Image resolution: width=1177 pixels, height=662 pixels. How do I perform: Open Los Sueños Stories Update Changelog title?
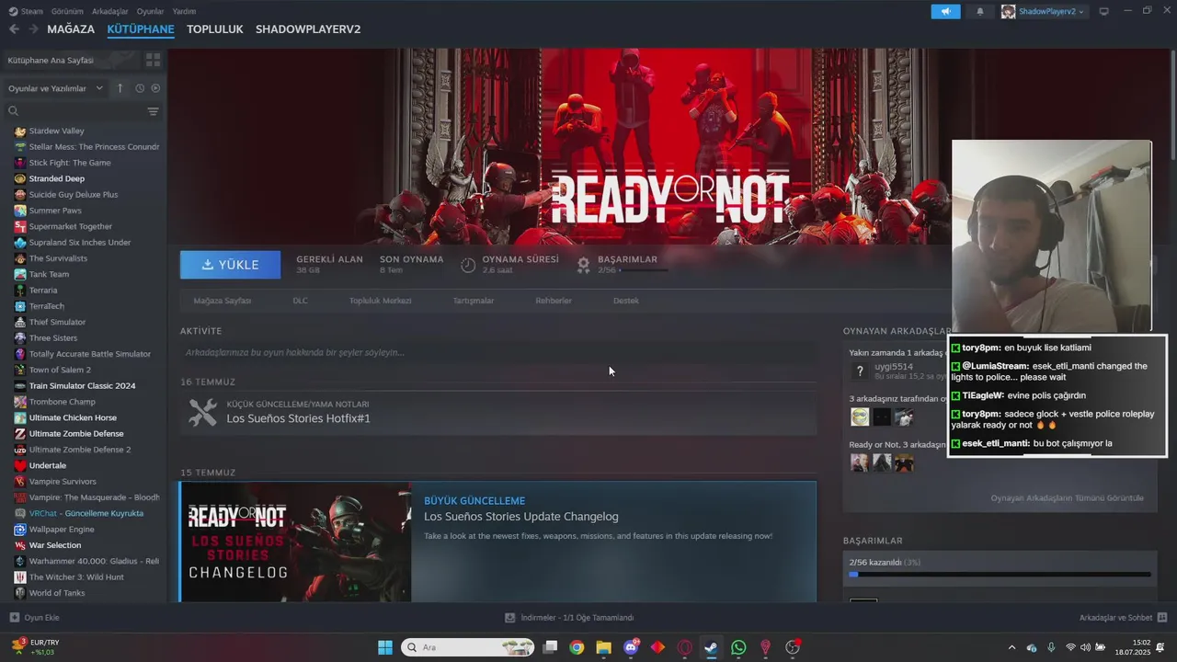point(521,517)
